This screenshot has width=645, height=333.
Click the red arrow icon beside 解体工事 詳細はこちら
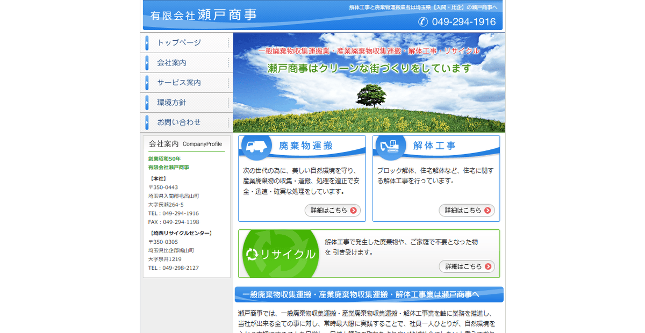coord(488,211)
